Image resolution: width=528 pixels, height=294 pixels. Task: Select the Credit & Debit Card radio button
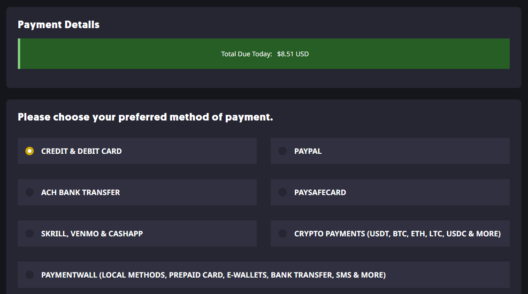tap(30, 151)
